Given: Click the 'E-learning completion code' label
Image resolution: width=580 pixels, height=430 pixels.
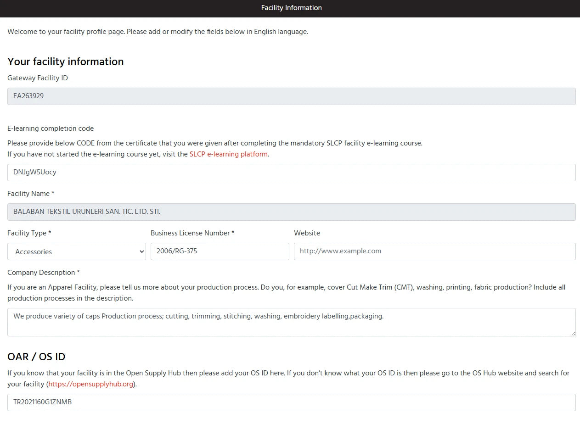Looking at the screenshot, I should (51, 128).
